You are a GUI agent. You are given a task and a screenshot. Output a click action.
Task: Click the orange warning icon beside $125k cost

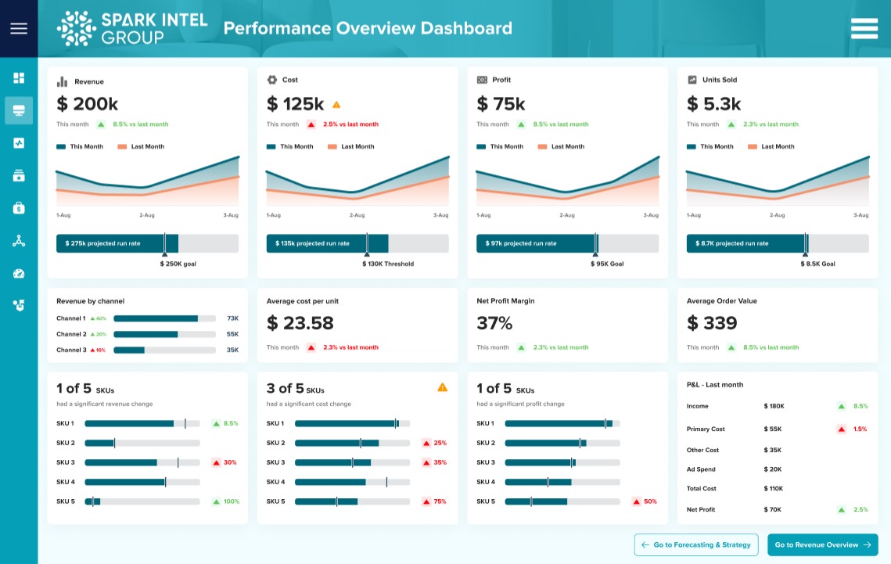click(x=336, y=104)
